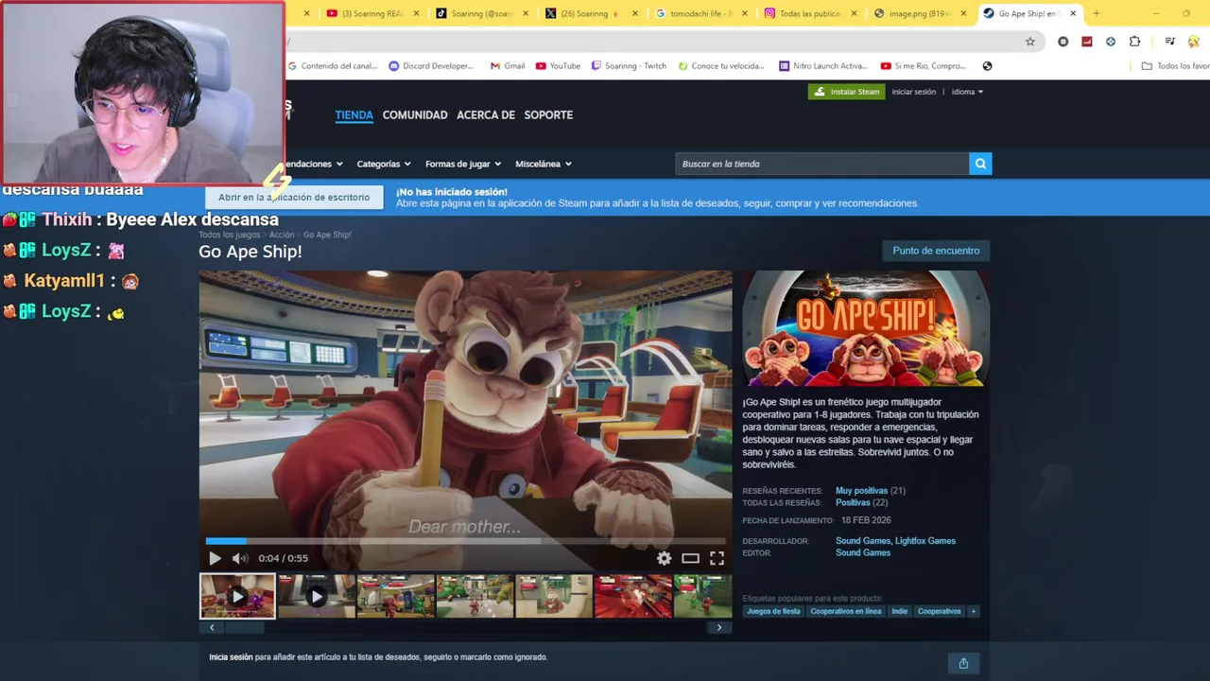1210x681 pixels.
Task: Click the thumbnail strip scrollbar track
Action: click(x=465, y=627)
